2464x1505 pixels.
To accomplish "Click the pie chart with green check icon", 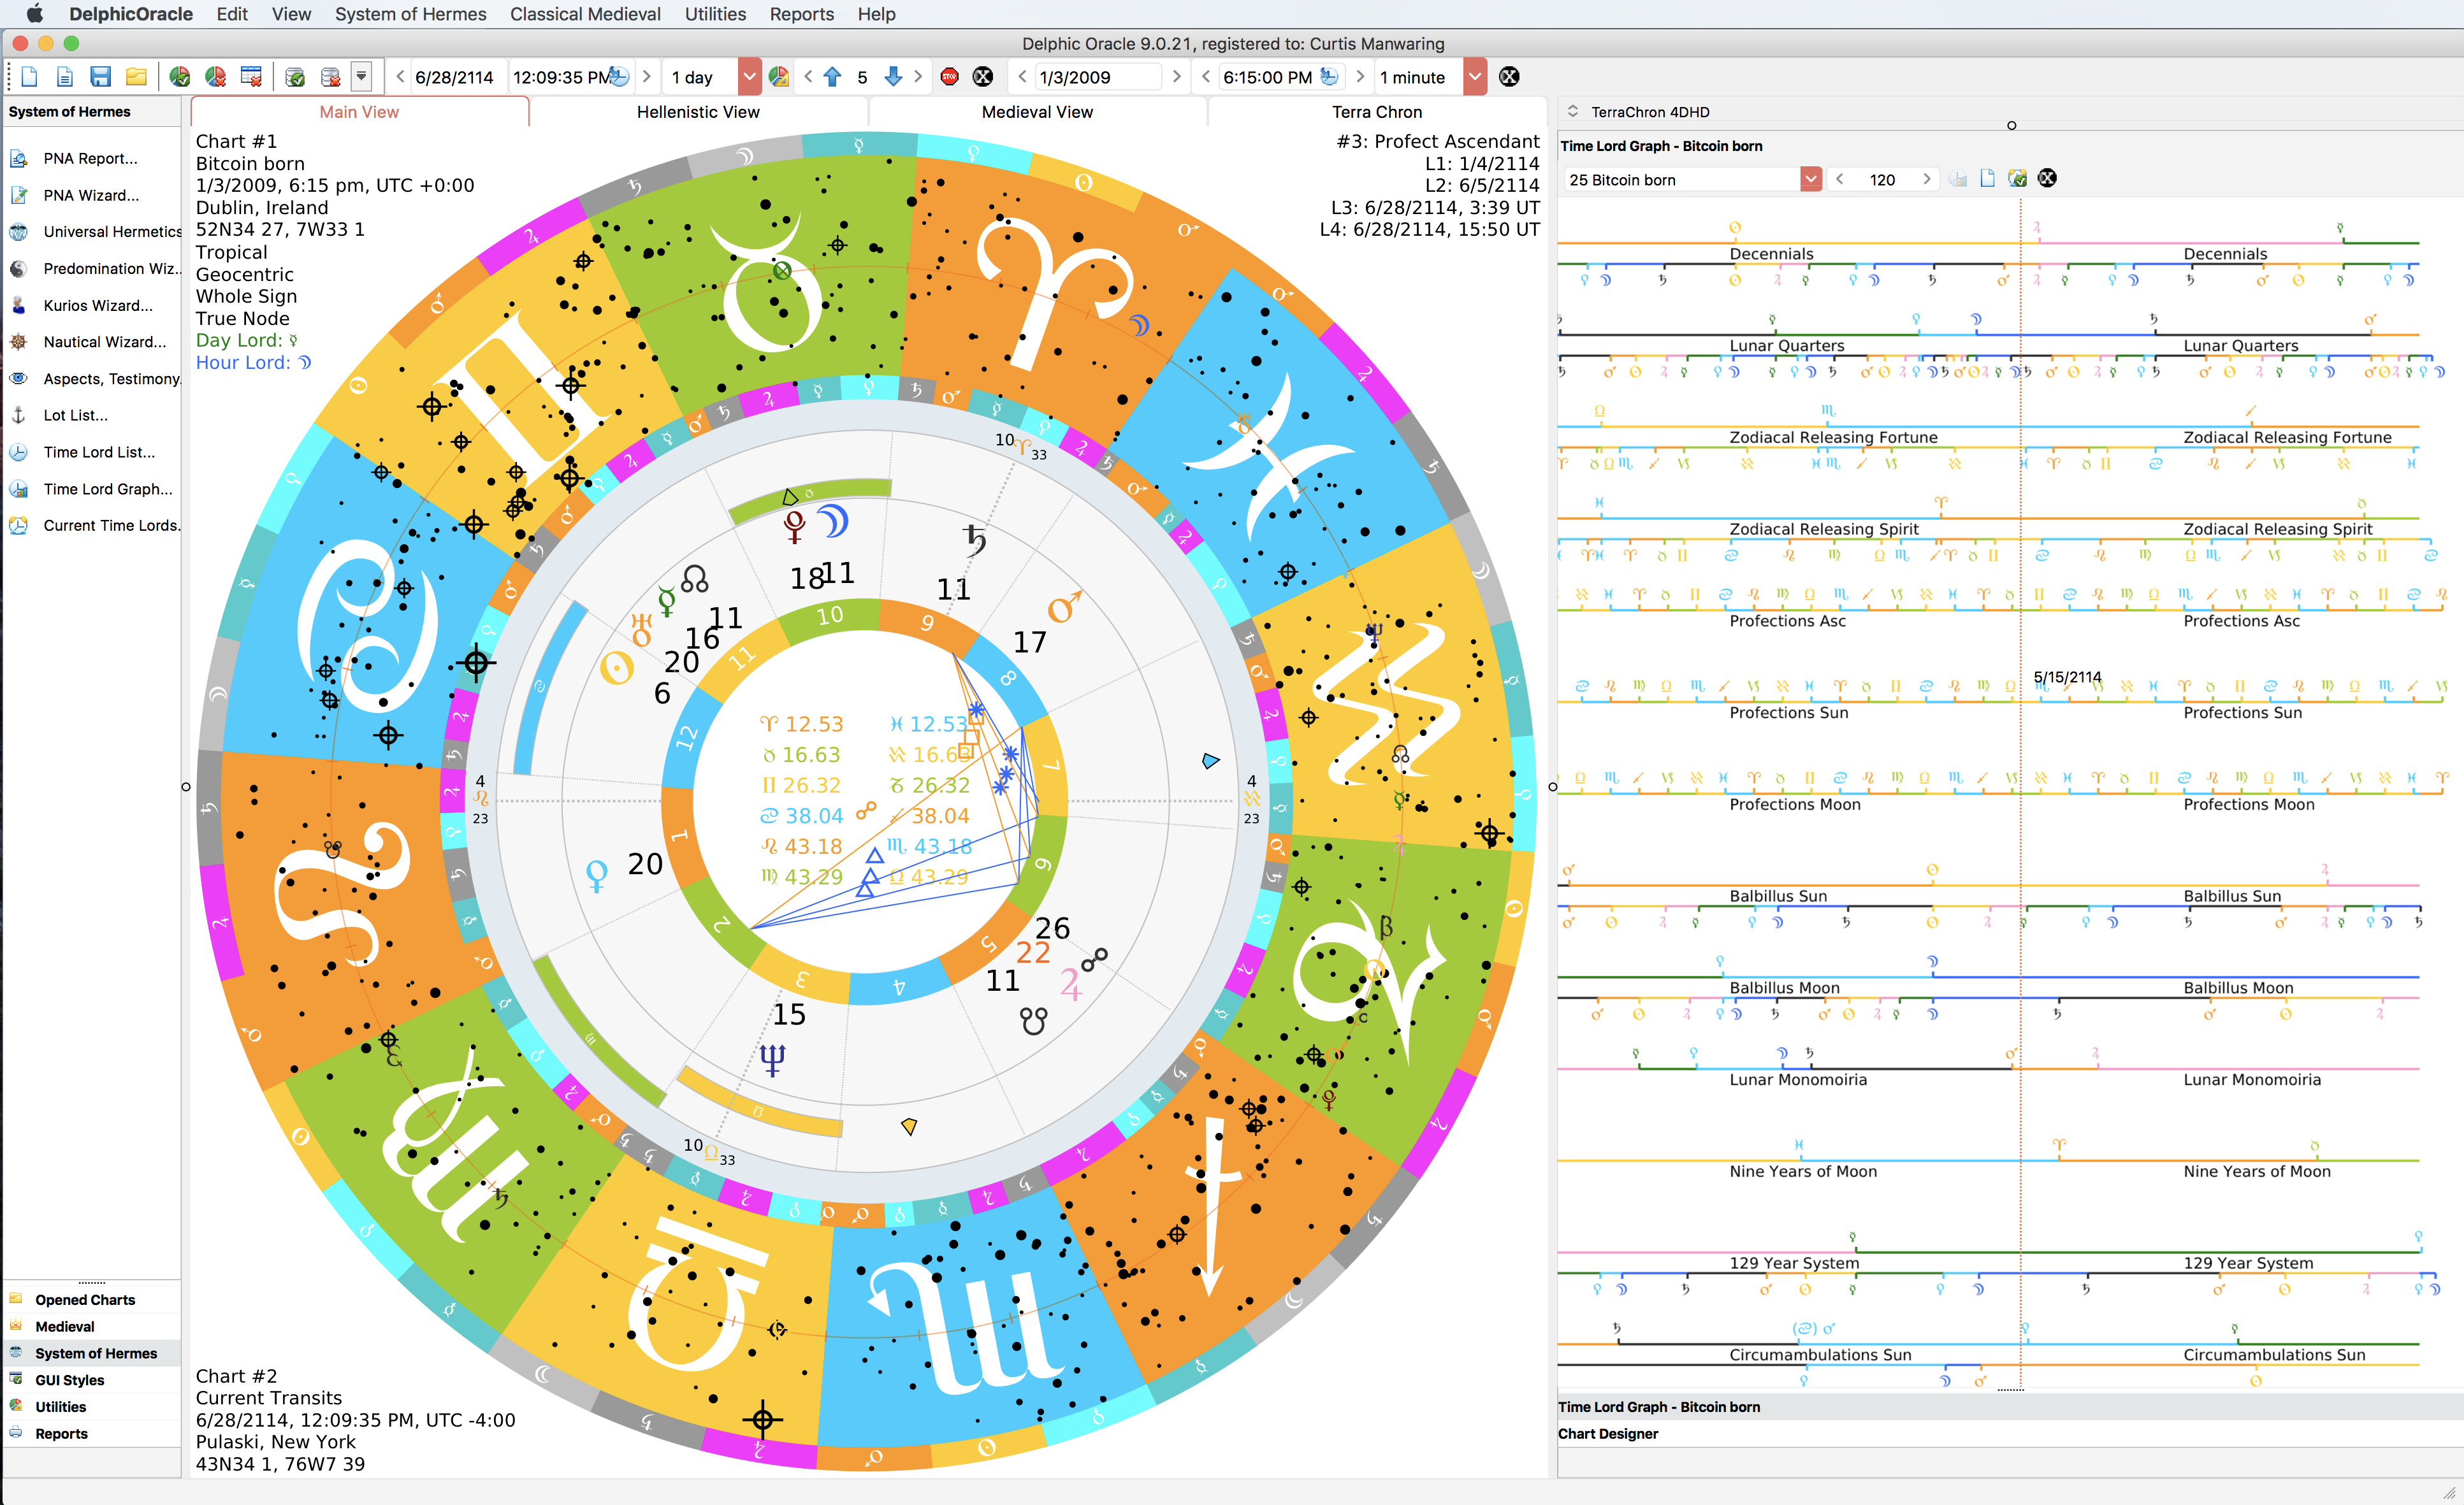I will click(x=180, y=77).
